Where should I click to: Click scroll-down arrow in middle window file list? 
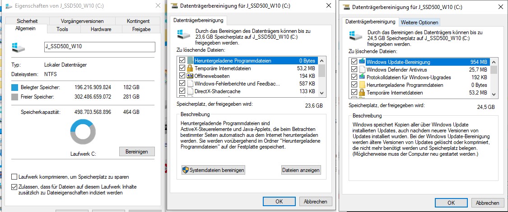coord(322,92)
